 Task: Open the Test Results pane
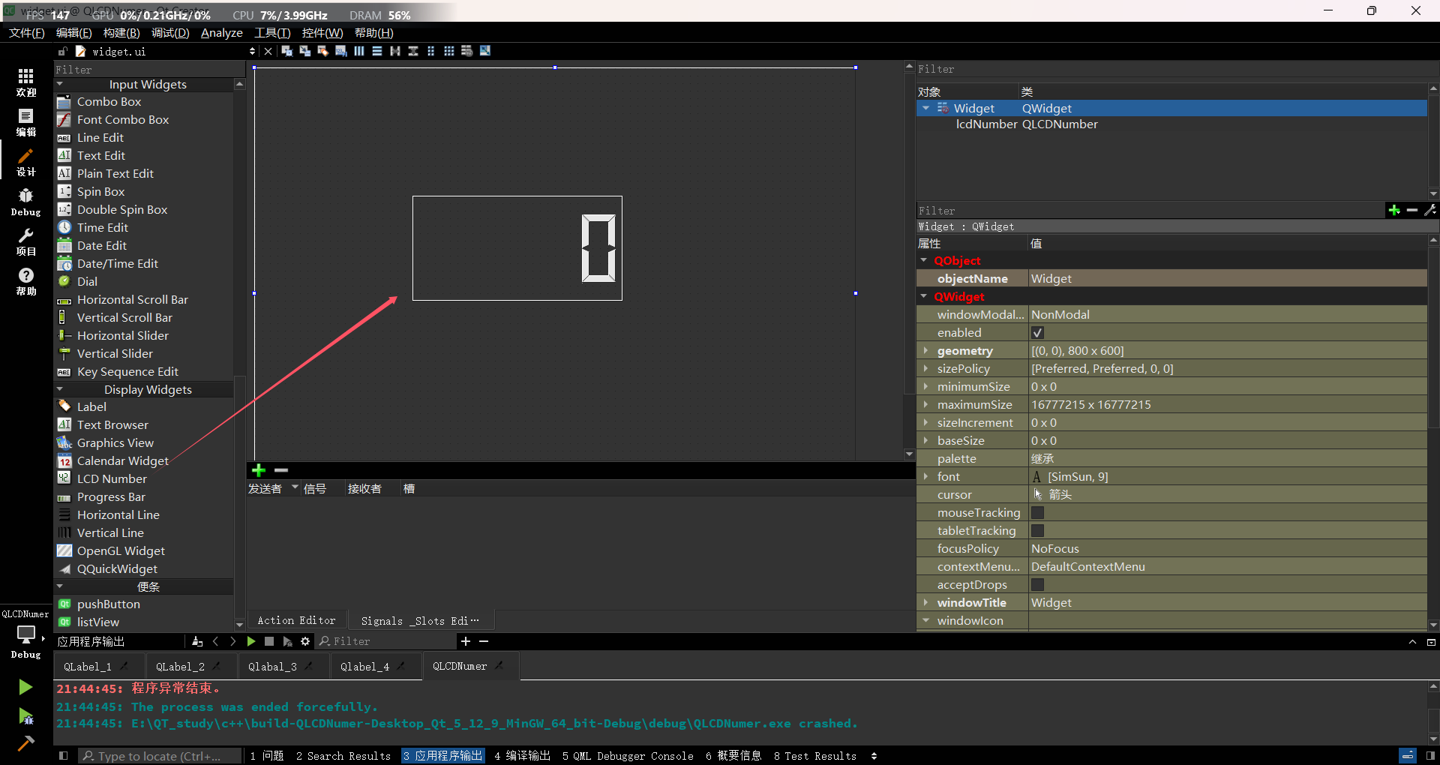[815, 756]
